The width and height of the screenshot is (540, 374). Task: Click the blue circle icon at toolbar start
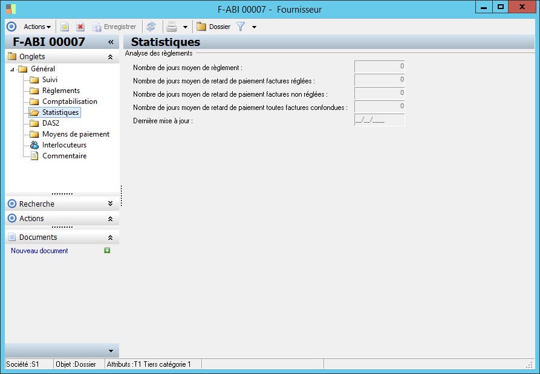(11, 27)
